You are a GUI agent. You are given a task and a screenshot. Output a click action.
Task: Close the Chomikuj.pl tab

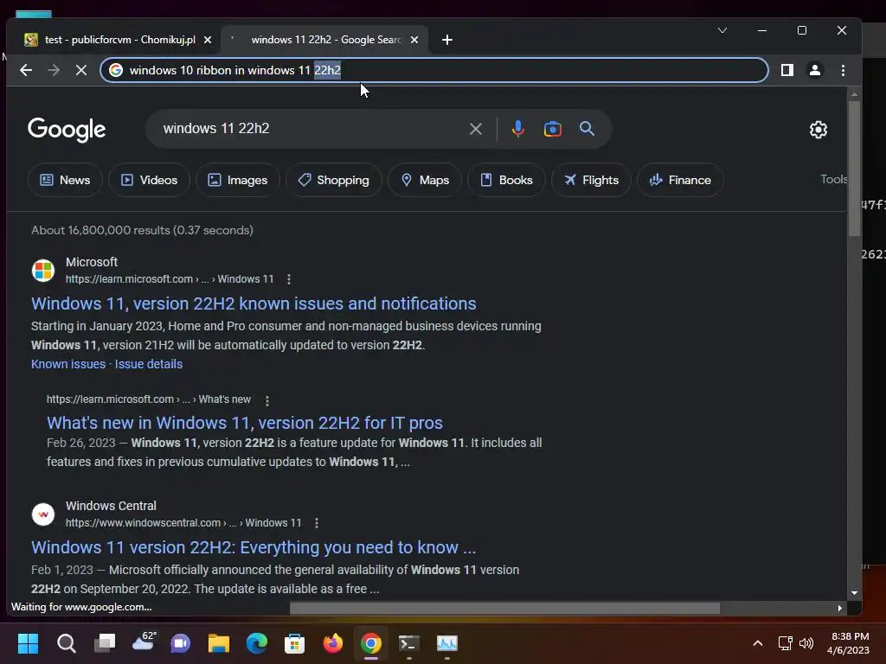[x=208, y=40]
